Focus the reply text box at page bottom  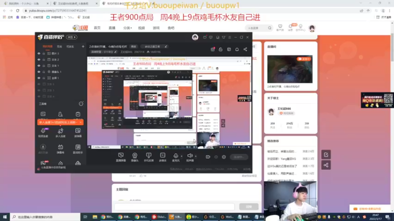point(175,207)
